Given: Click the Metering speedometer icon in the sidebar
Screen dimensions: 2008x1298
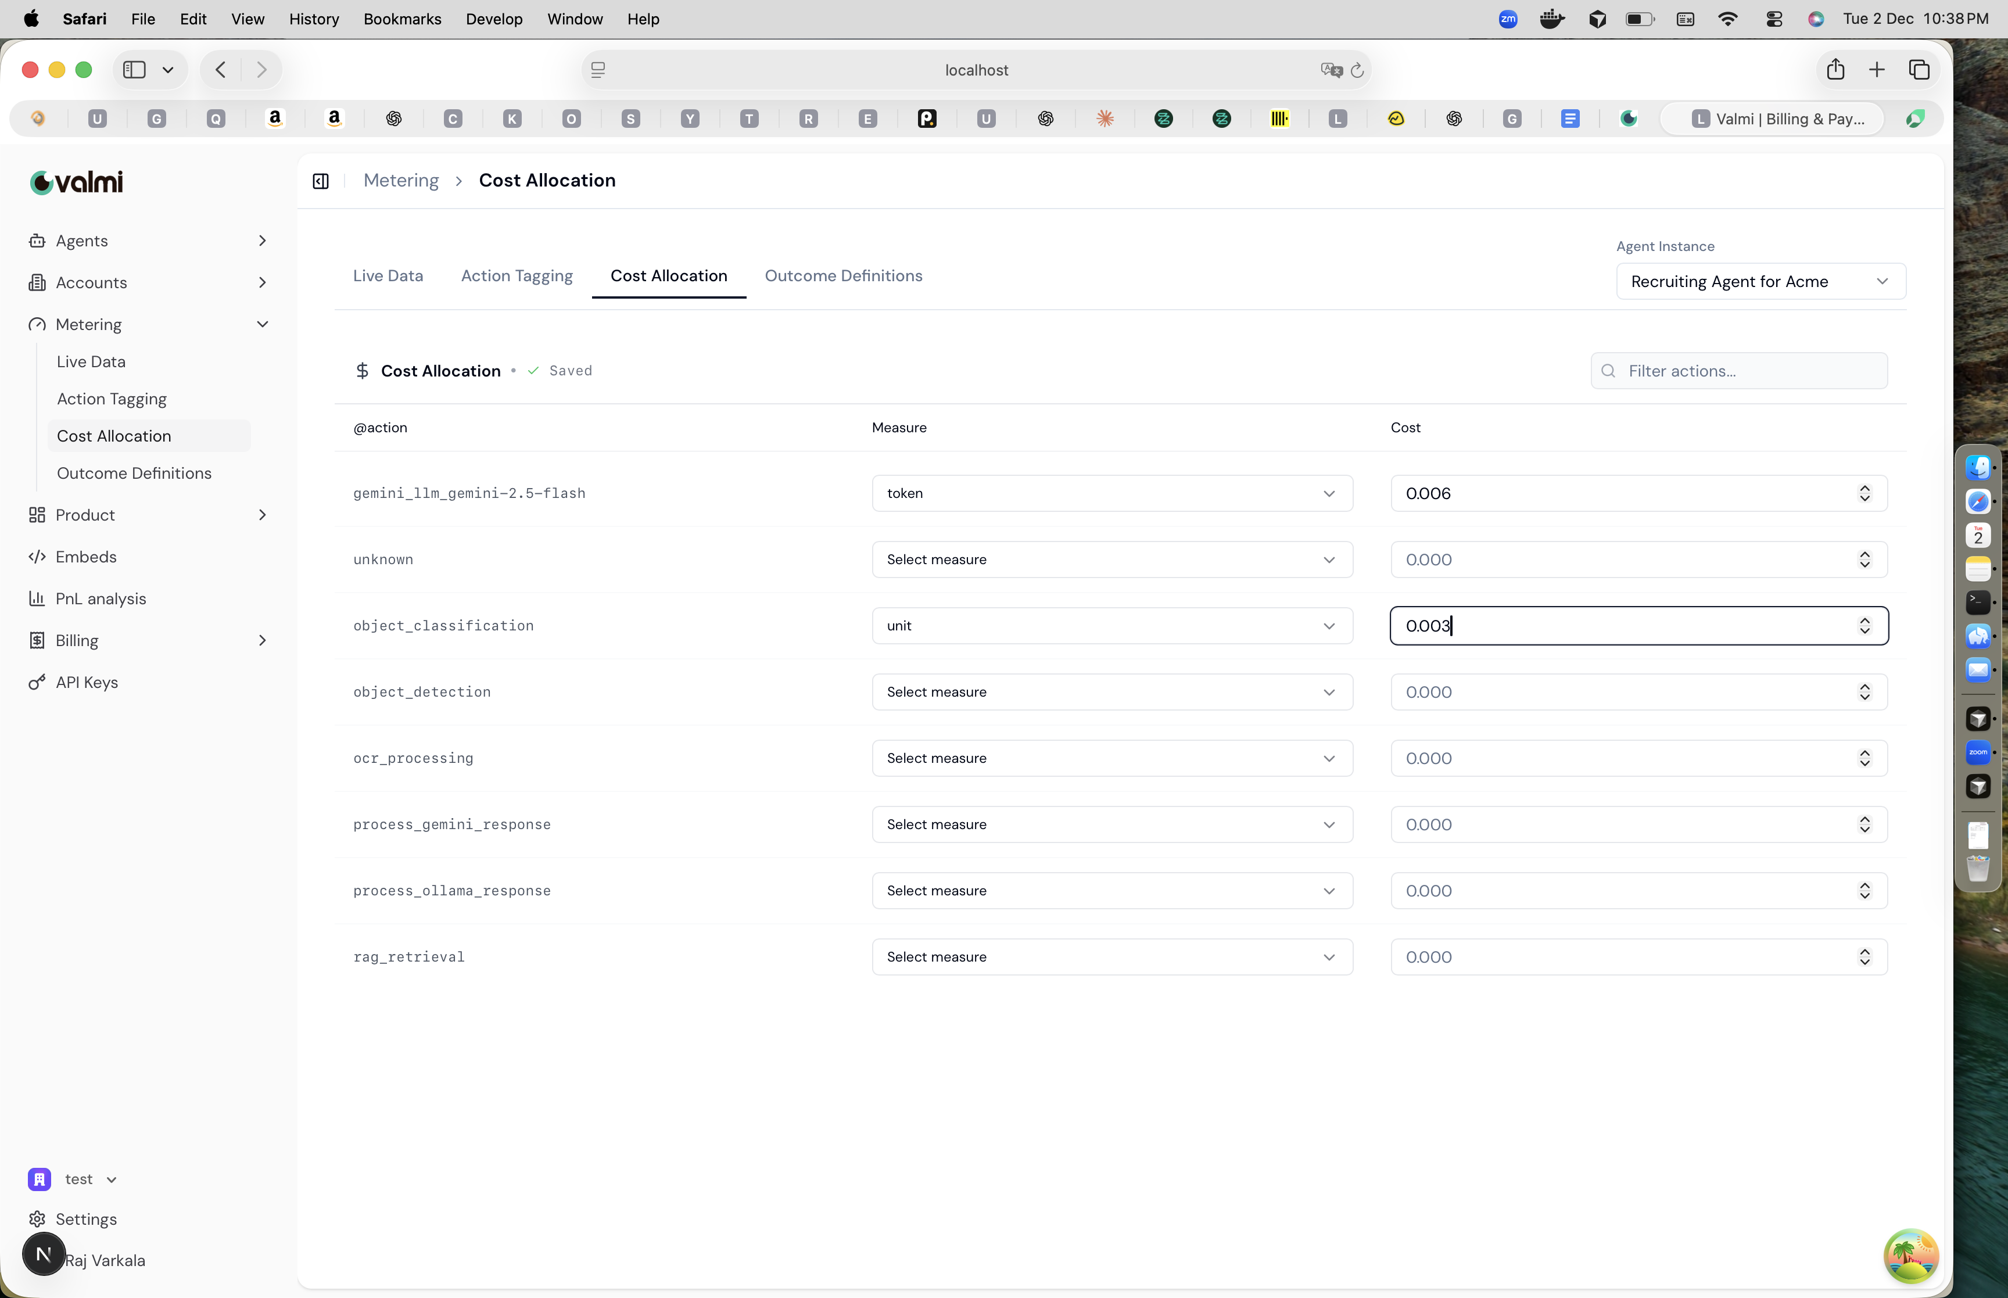Looking at the screenshot, I should tap(37, 324).
